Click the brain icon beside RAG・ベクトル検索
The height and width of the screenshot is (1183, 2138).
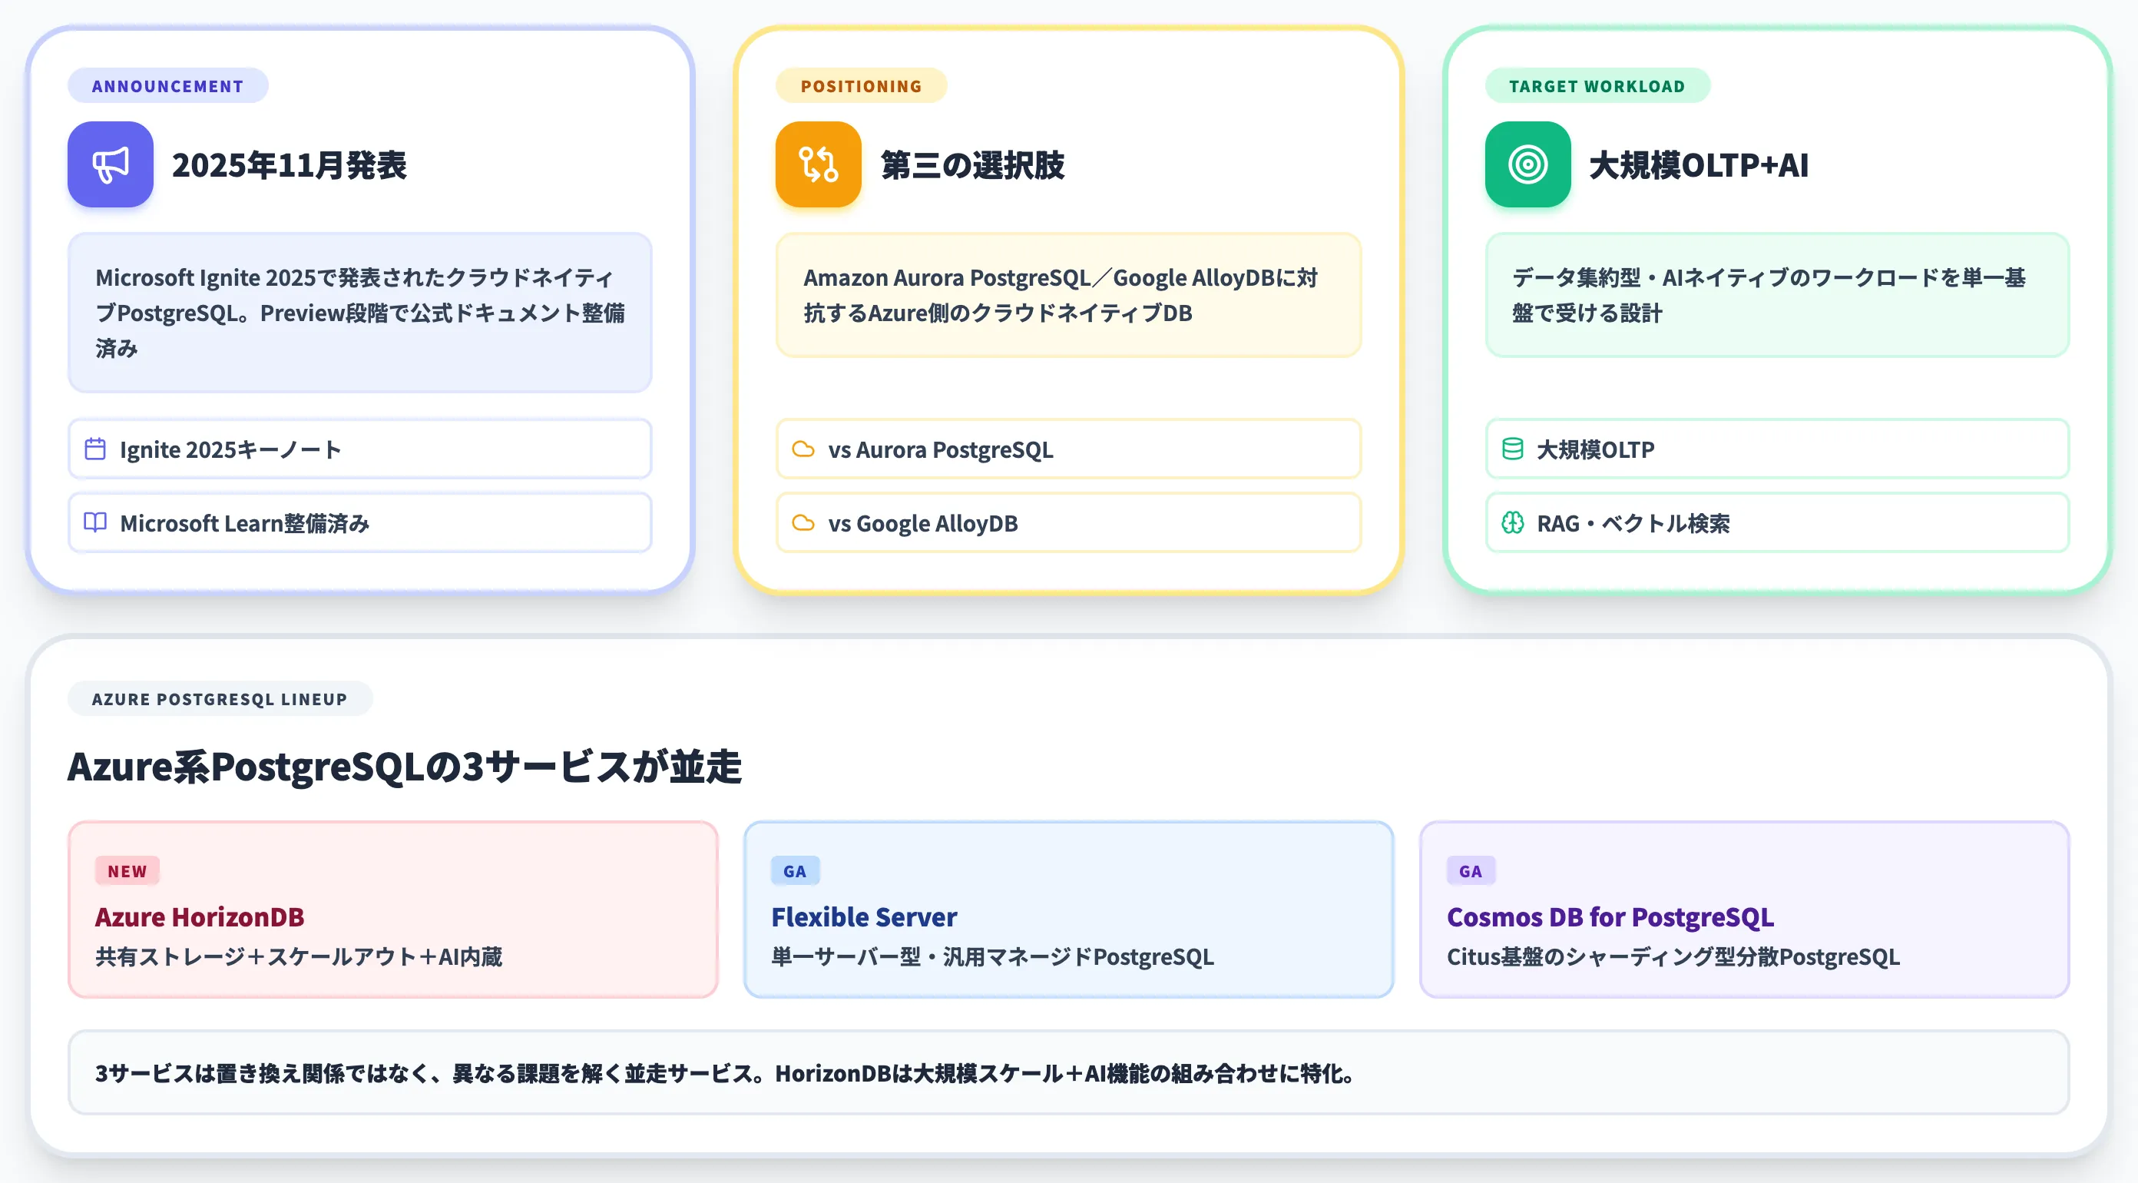coord(1513,522)
